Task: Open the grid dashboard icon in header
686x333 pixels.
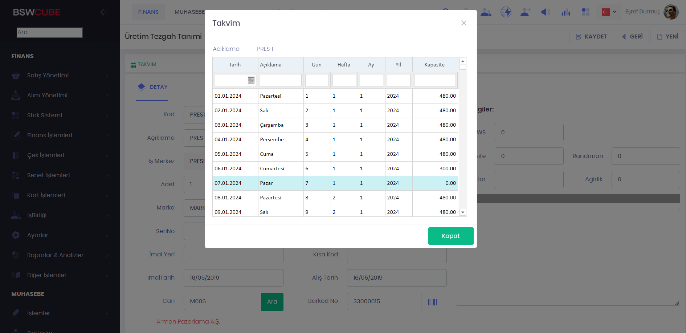Action: [585, 12]
